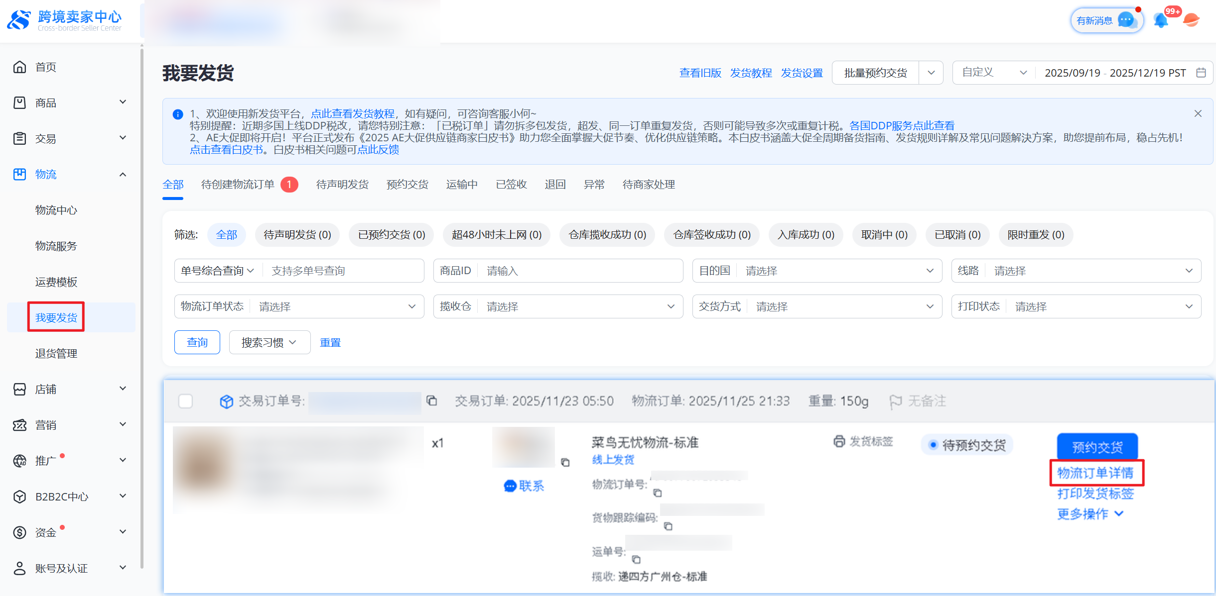Select the 已取消 (0) filter chip
Image resolution: width=1216 pixels, height=596 pixels.
tap(957, 235)
